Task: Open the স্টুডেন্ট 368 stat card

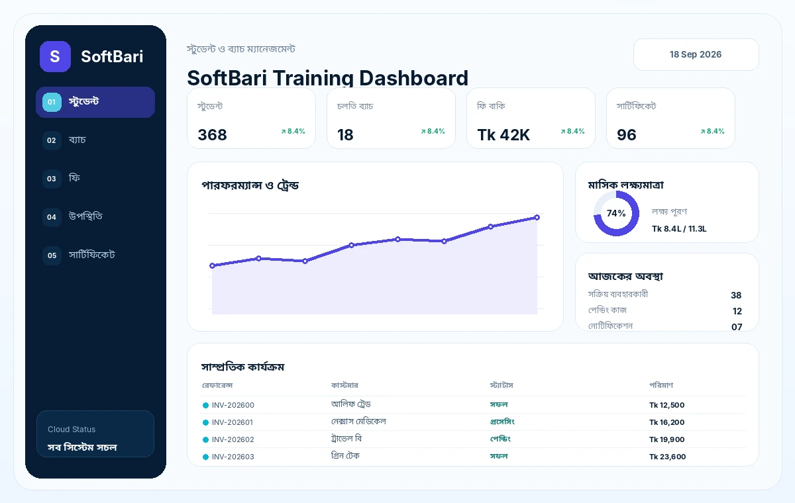Action: pyautogui.click(x=251, y=118)
